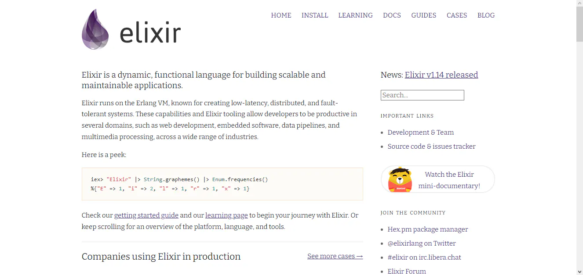The width and height of the screenshot is (583, 275).
Task: Click the page scrollbar thumb
Action: pyautogui.click(x=579, y=16)
